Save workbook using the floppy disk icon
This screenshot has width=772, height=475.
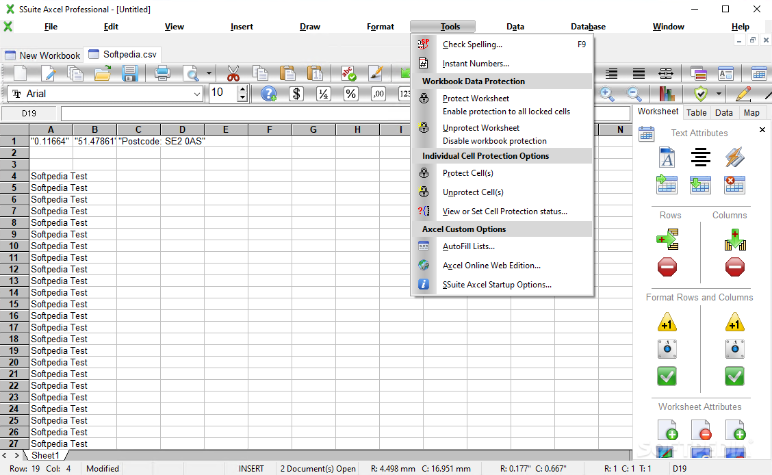[129, 73]
